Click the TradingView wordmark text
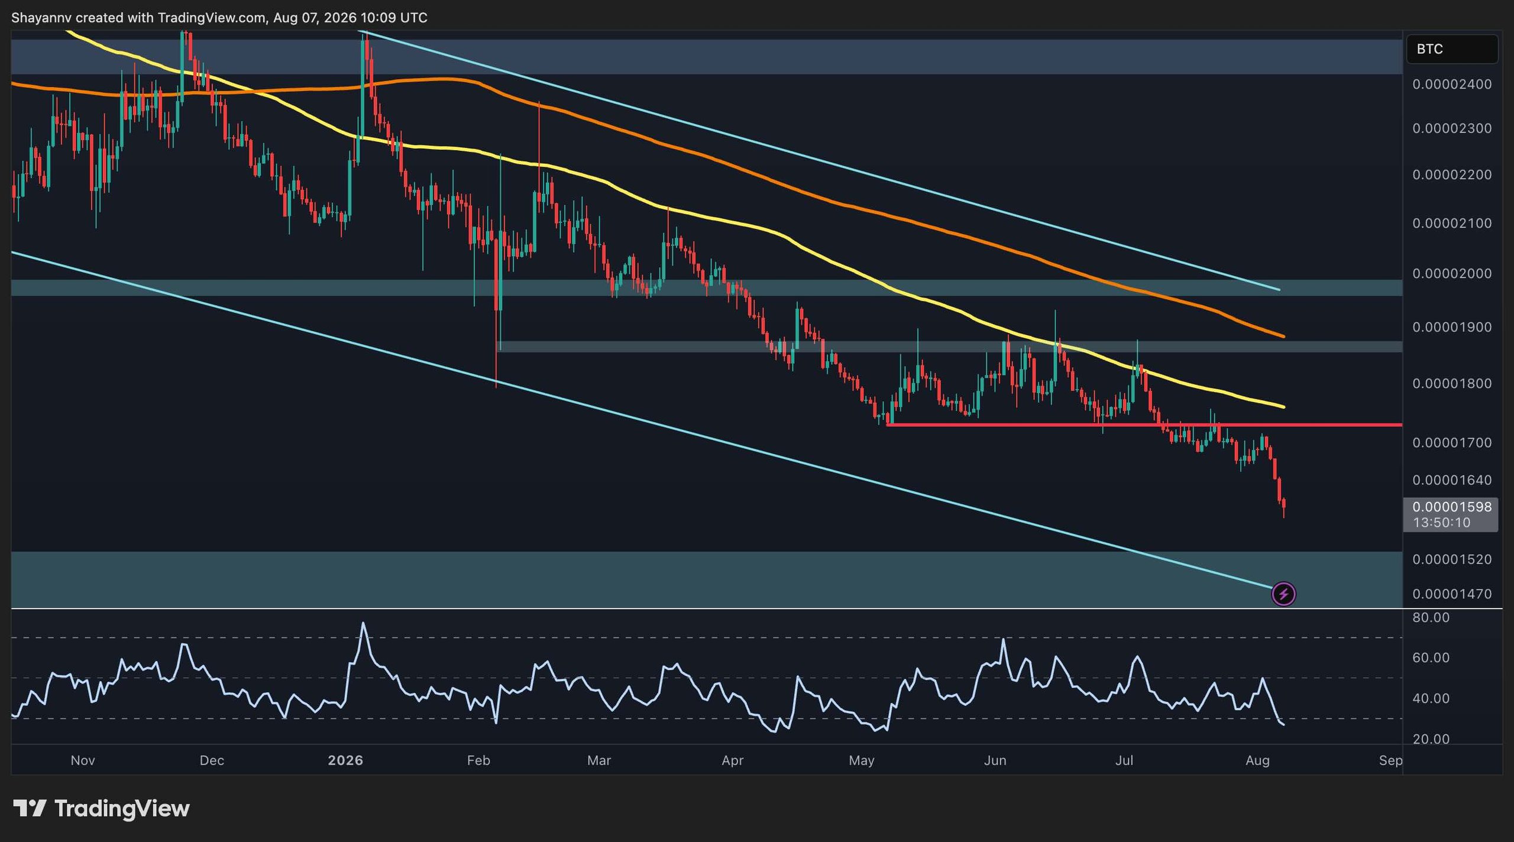 pyautogui.click(x=122, y=808)
